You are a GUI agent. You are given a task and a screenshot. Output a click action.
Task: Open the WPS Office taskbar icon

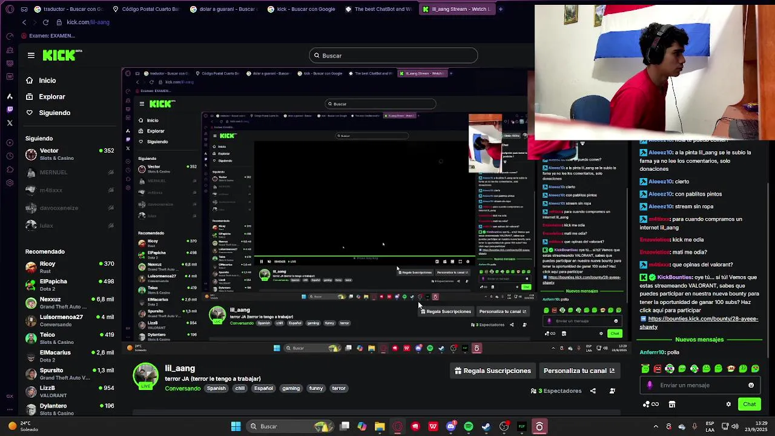433,426
